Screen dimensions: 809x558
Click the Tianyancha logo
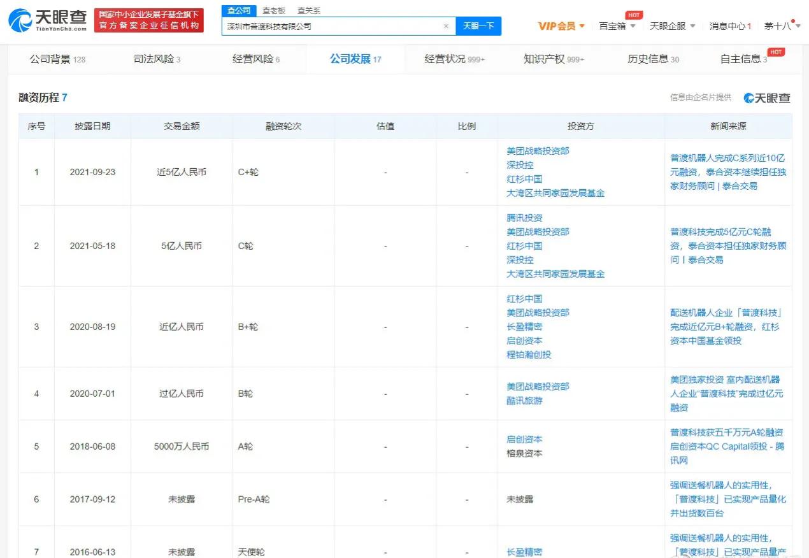click(x=48, y=20)
